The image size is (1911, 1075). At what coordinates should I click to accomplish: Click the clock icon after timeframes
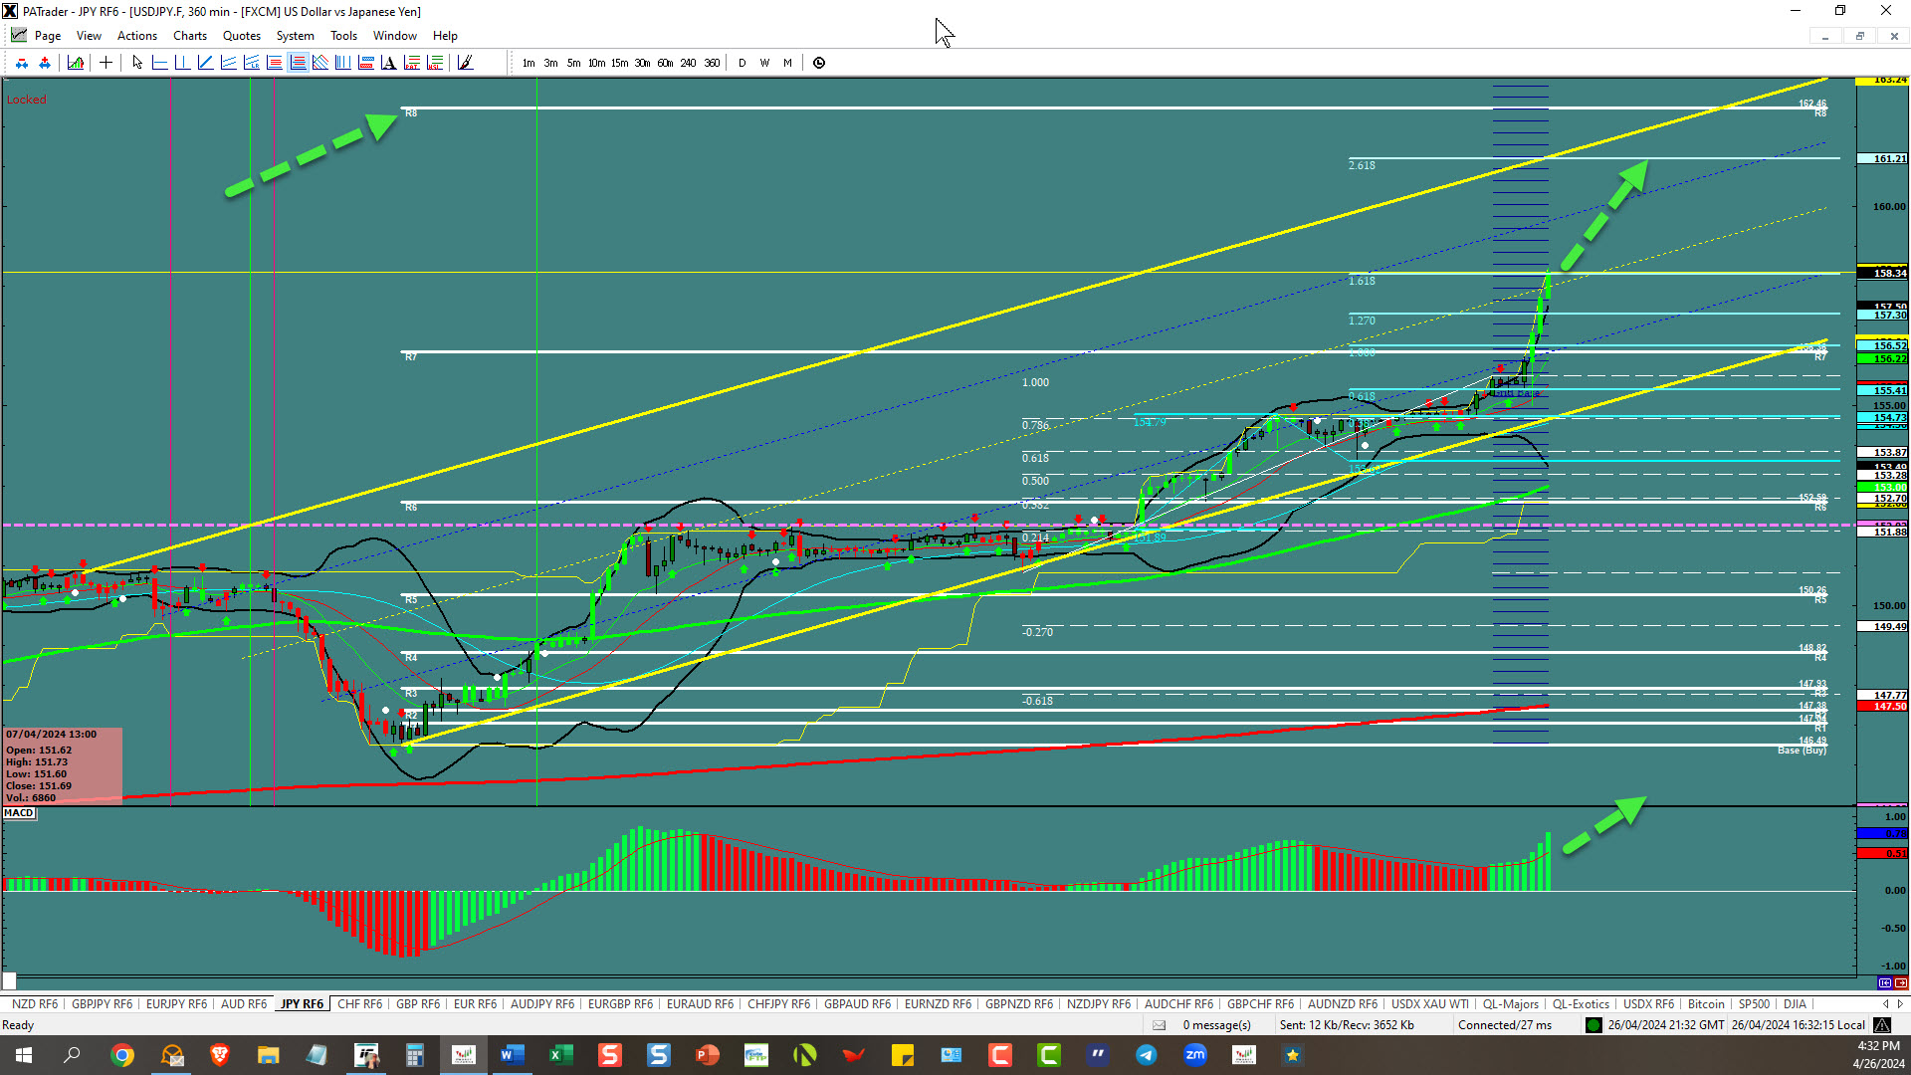pos(819,63)
